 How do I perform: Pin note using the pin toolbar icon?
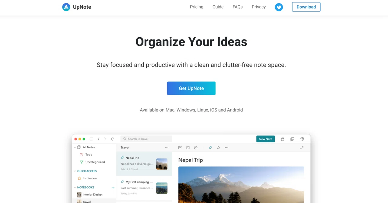[x=210, y=148]
